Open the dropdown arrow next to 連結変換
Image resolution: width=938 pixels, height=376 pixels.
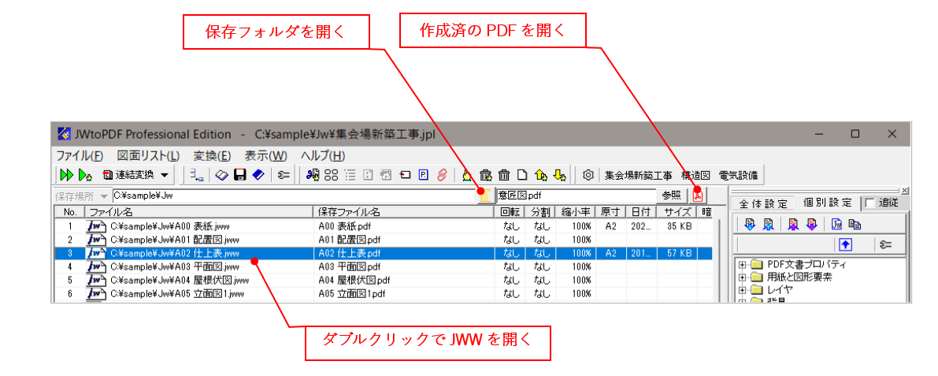point(164,176)
